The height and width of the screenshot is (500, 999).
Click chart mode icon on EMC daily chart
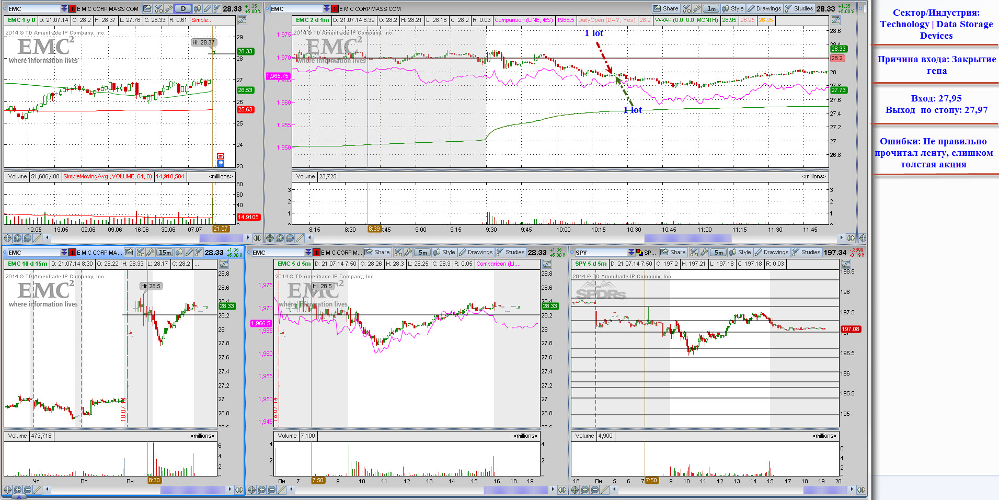click(242, 20)
